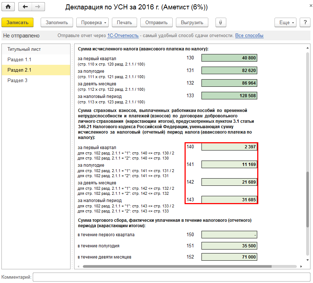Image resolution: width=313 pixels, height=283 pixels.
Task: Select Раздел 2.1 in the sidebar
Action: tap(36, 70)
